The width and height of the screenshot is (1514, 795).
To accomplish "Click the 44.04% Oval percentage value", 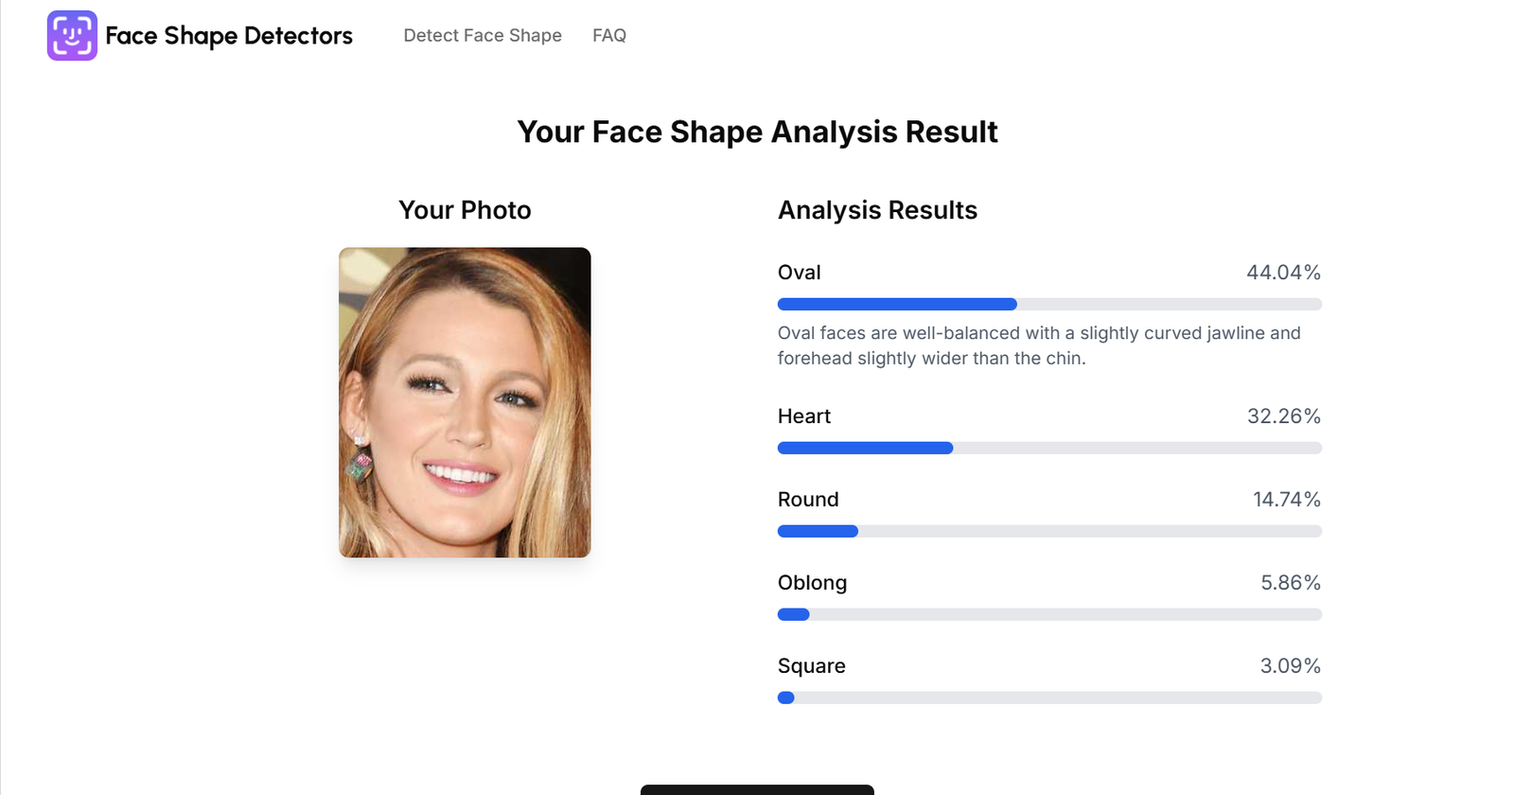I will pyautogui.click(x=1283, y=273).
